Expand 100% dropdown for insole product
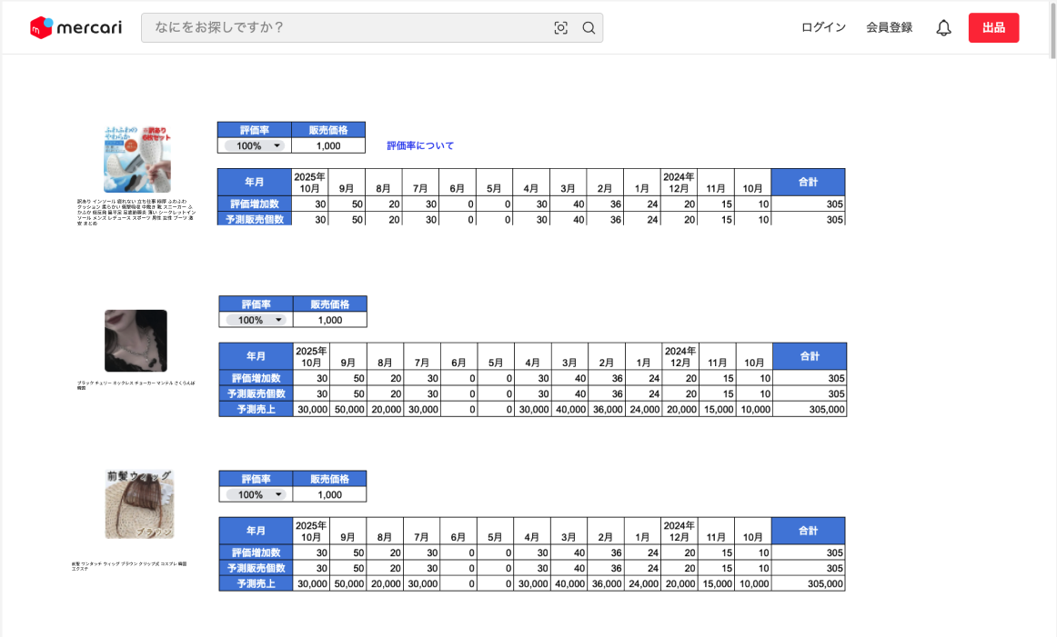The width and height of the screenshot is (1057, 637). pos(255,145)
